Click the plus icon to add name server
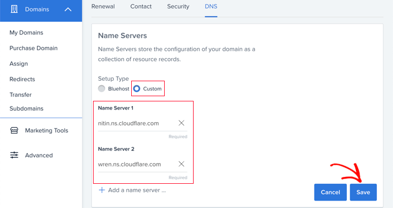The image size is (393, 208). (x=102, y=190)
